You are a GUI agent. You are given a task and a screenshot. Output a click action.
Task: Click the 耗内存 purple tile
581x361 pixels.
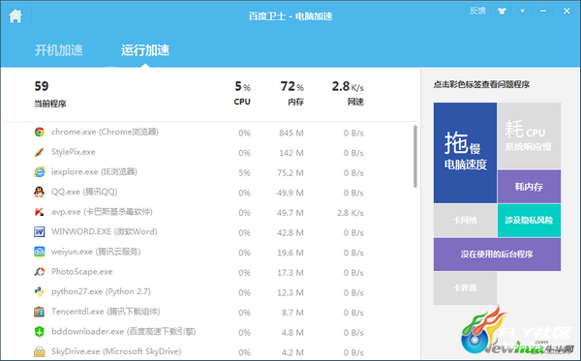point(529,187)
